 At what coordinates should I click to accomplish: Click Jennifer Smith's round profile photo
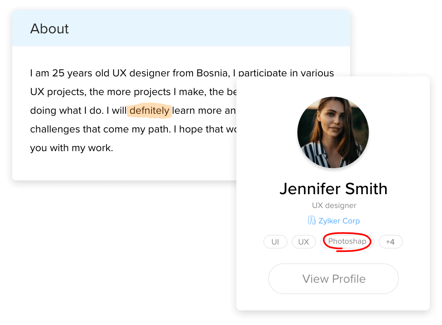pyautogui.click(x=333, y=132)
